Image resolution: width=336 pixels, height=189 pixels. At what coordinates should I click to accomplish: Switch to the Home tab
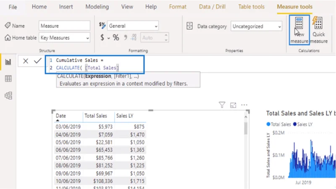click(39, 7)
